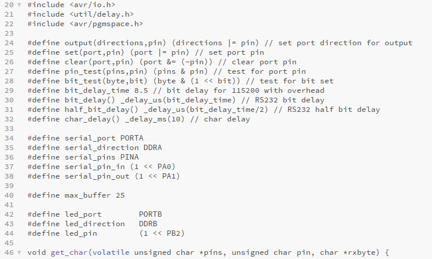Click line number 29 in gutter

(x=9, y=91)
